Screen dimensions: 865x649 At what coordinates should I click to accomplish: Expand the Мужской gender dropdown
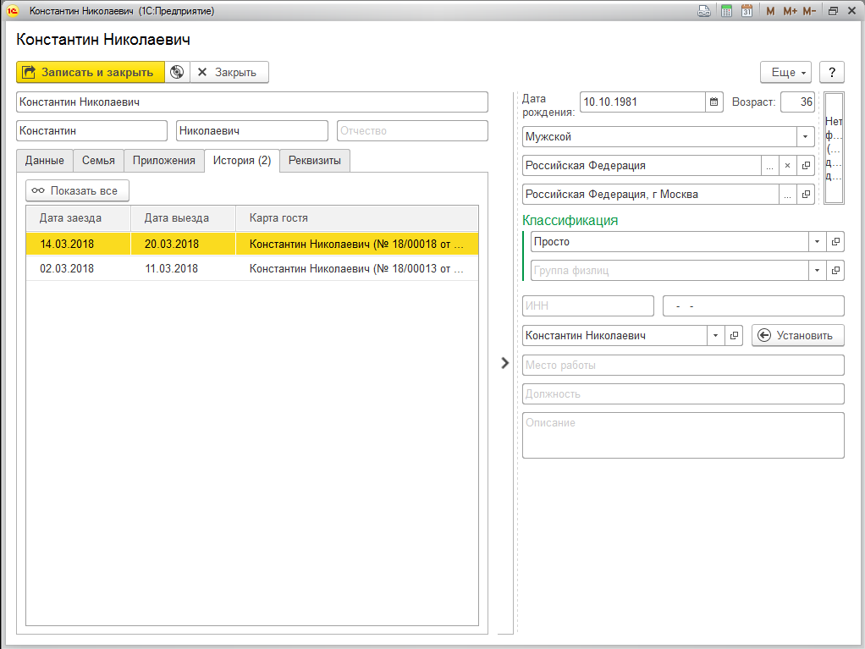[x=806, y=137]
